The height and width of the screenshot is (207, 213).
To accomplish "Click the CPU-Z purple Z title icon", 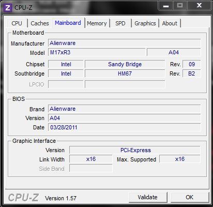I will point(8,8).
